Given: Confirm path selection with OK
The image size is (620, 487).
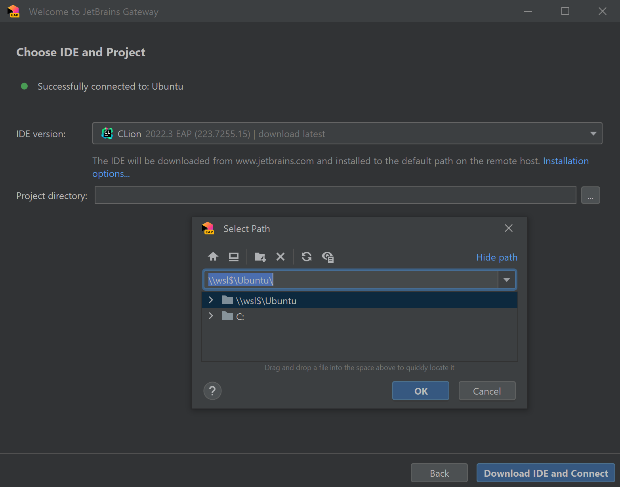Looking at the screenshot, I should point(420,391).
